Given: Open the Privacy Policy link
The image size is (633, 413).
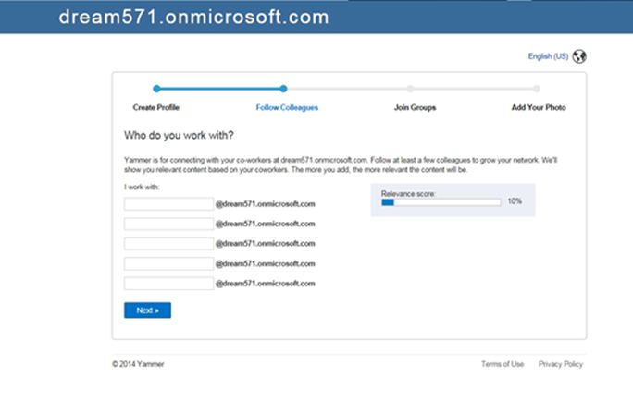Looking at the screenshot, I should (x=561, y=364).
